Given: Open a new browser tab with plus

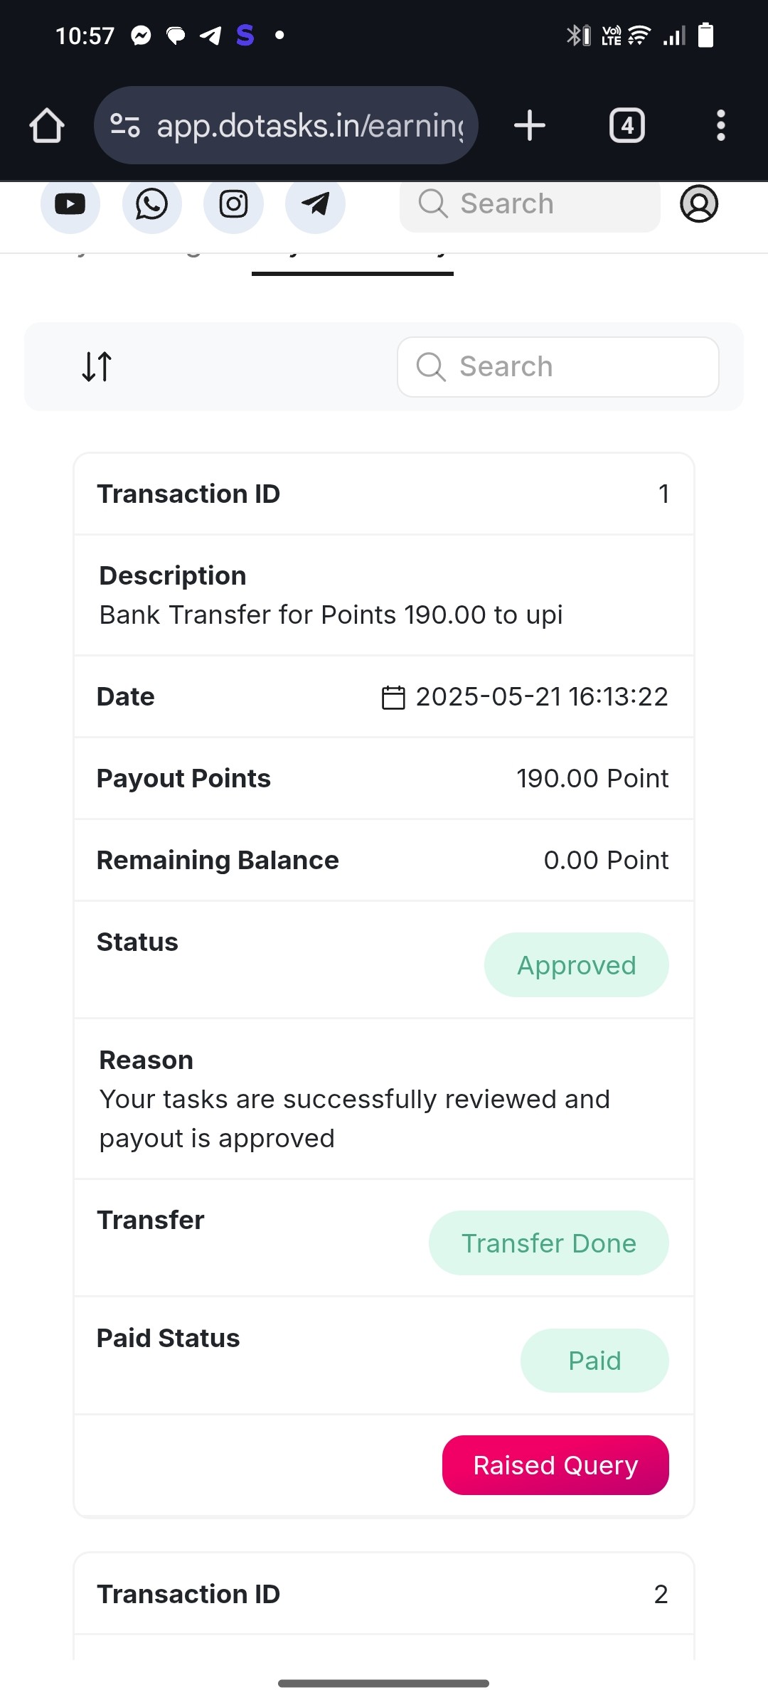Looking at the screenshot, I should click(x=529, y=126).
